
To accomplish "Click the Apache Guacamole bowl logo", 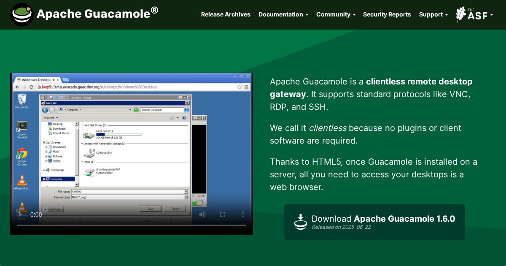I will pos(22,15).
